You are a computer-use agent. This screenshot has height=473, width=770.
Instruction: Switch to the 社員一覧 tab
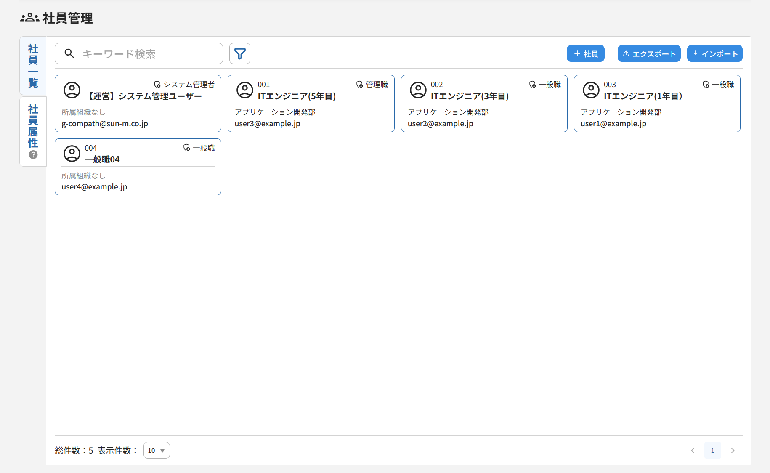(33, 66)
